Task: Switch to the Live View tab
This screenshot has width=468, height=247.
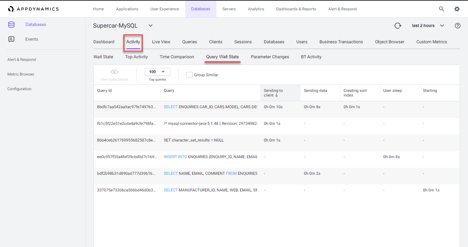Action: coord(161,42)
